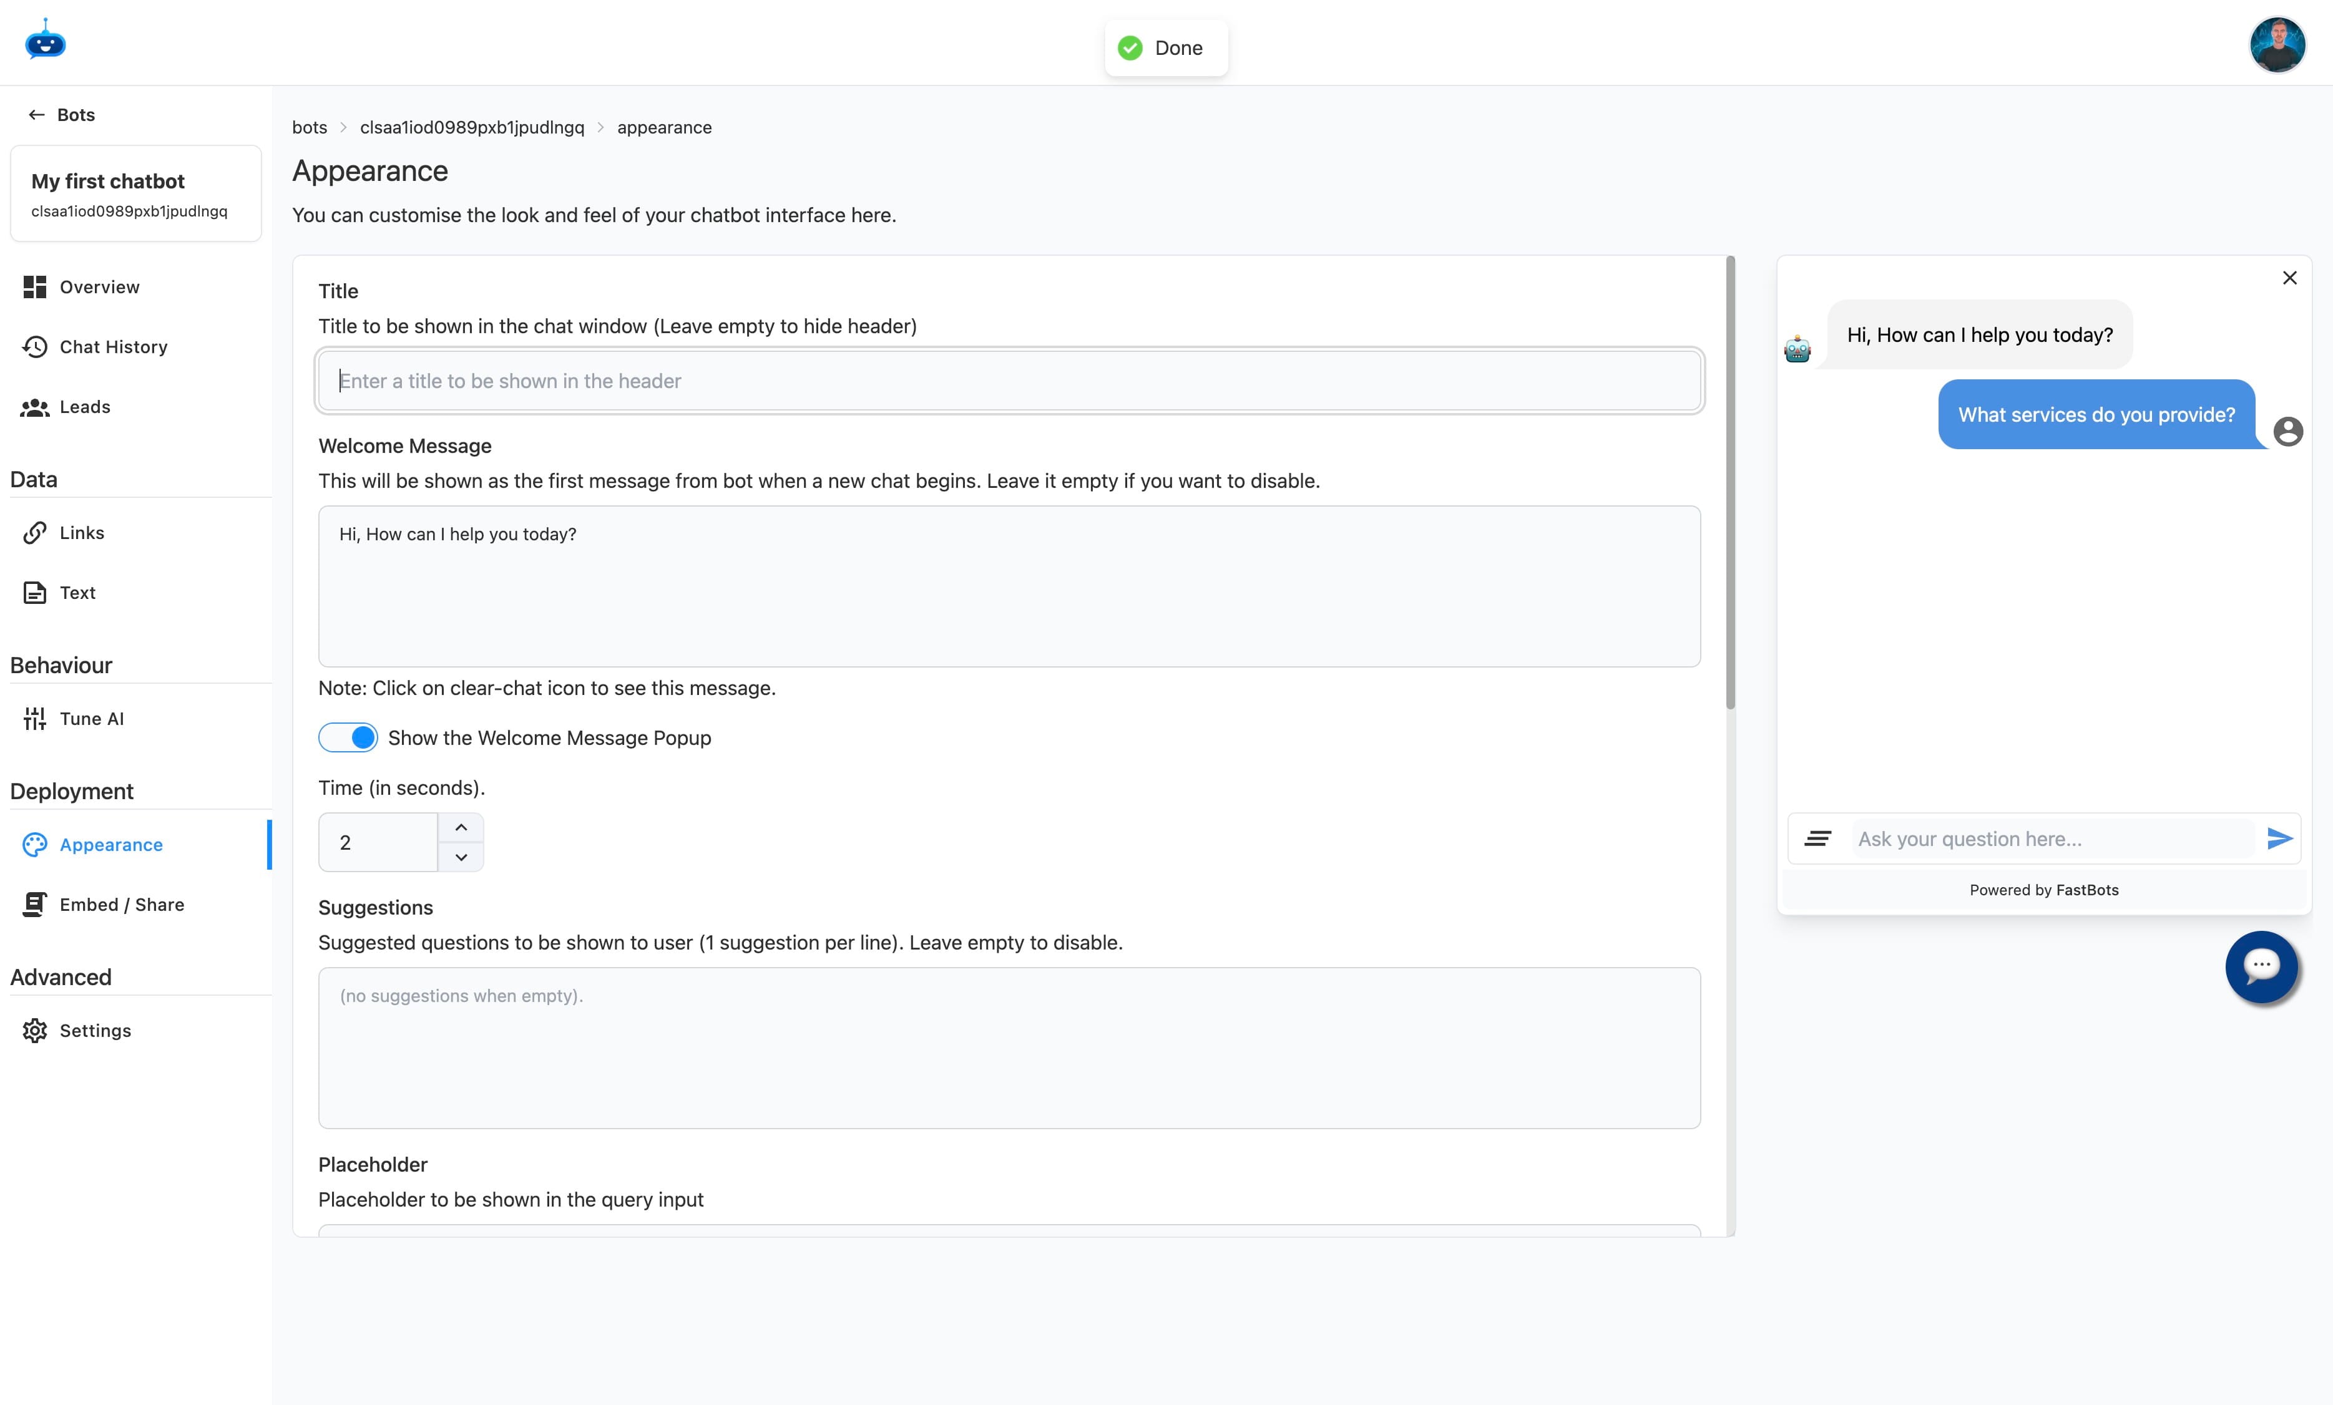Viewport: 2333px width, 1405px height.
Task: Open Embed / Share settings
Action: tap(121, 904)
